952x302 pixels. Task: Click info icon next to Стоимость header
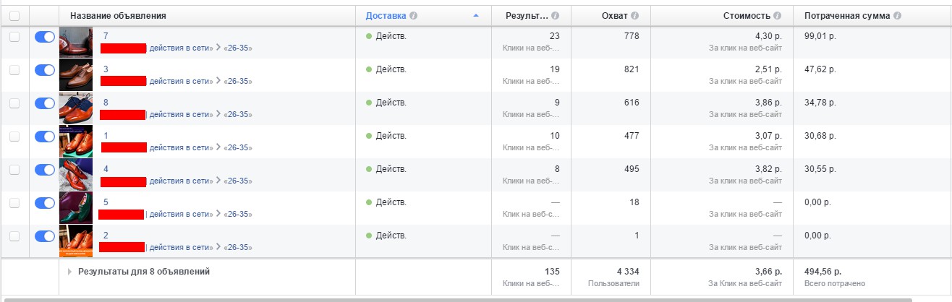coord(778,15)
